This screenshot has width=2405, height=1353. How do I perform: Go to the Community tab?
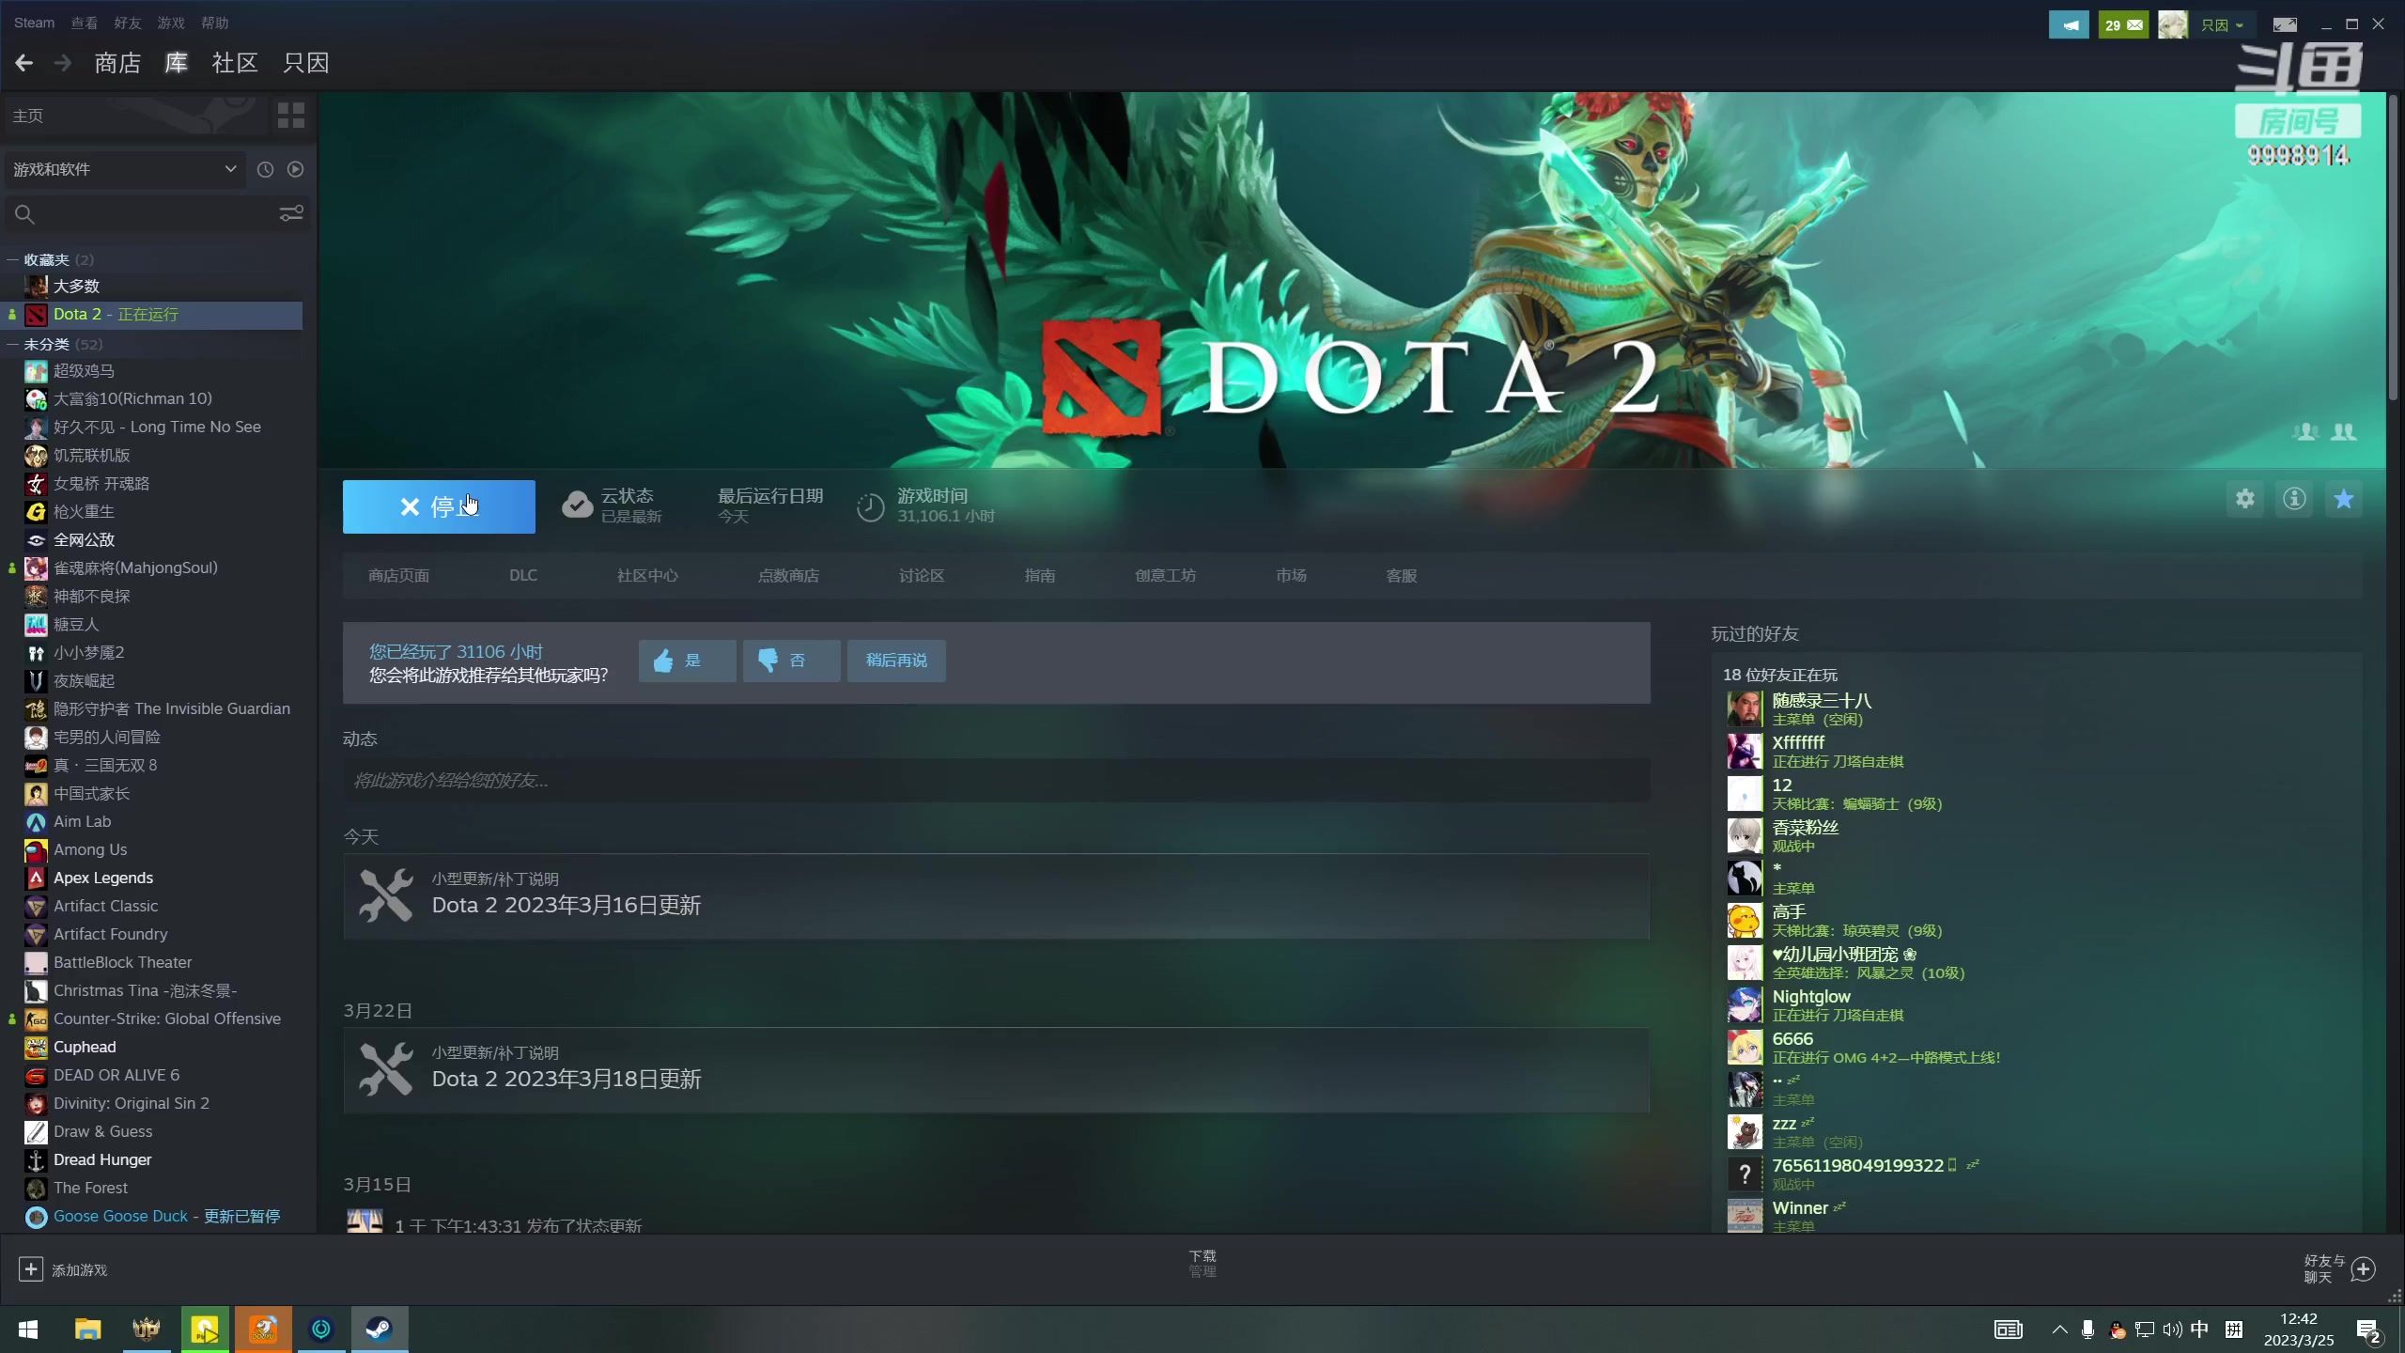235,63
